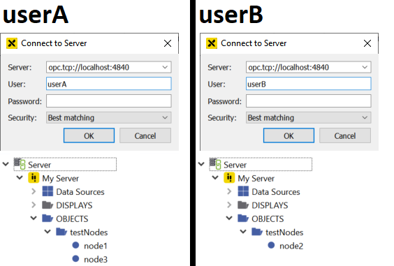Viewport: 394px width, 266px height.
Task: Open the Server URL dropdown in userA dialog
Action: pos(165,67)
